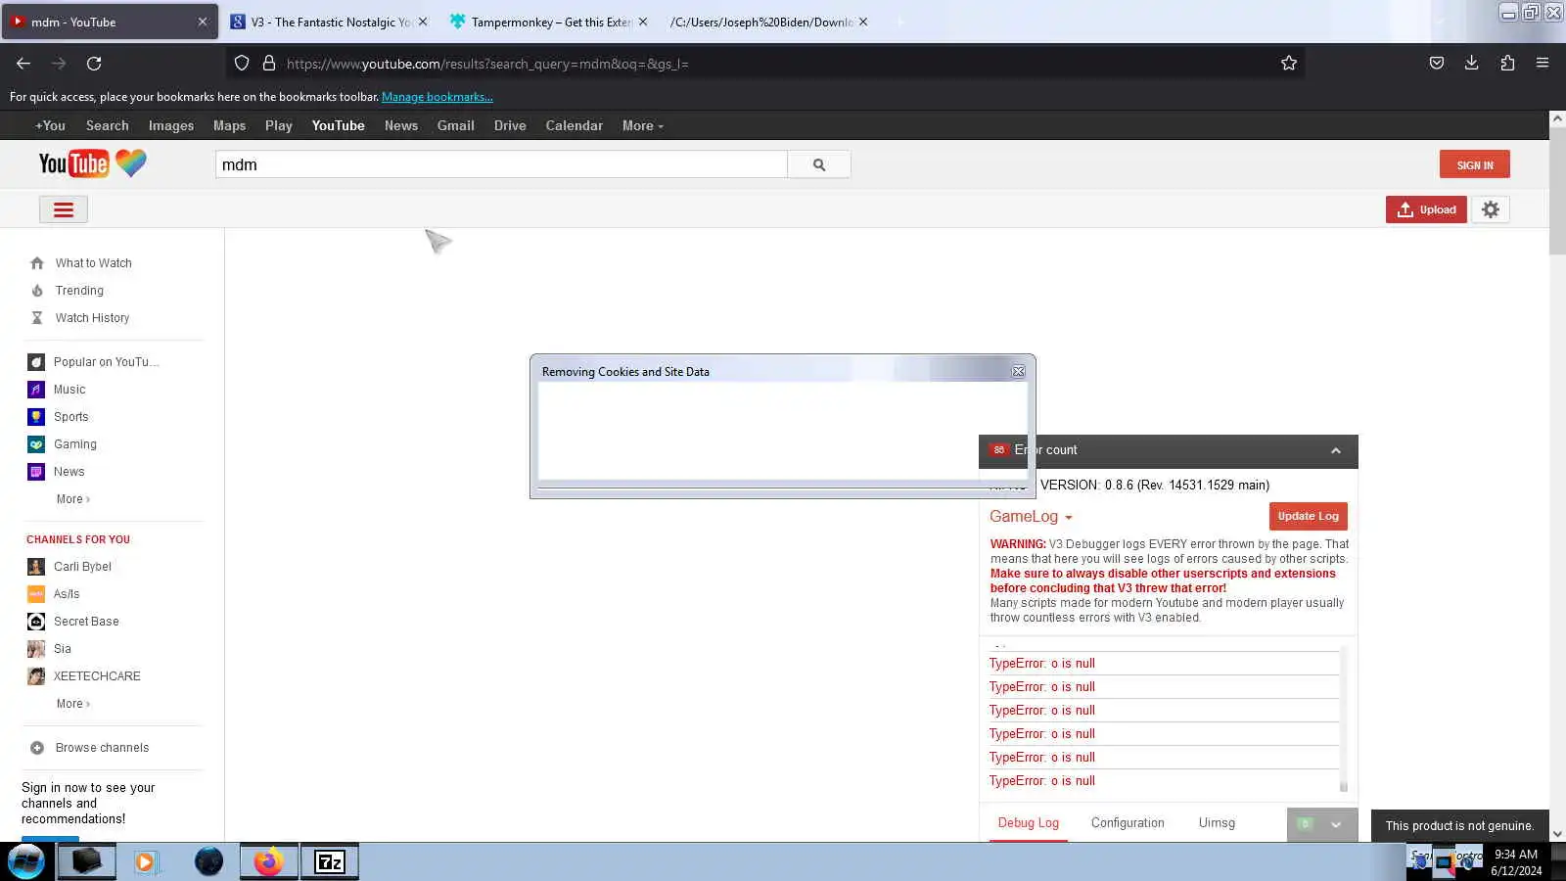Close the mdm - YouTube tab
Viewport: 1566px width, 881px height.
203,22
